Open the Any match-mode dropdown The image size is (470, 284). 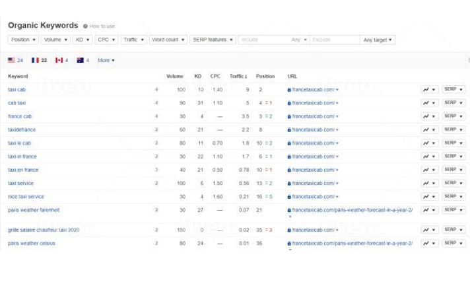[x=299, y=40]
